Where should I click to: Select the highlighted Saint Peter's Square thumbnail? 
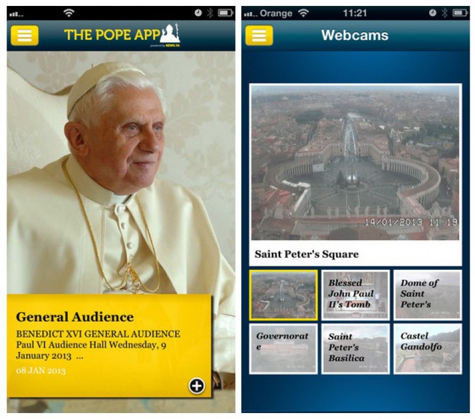point(283,295)
